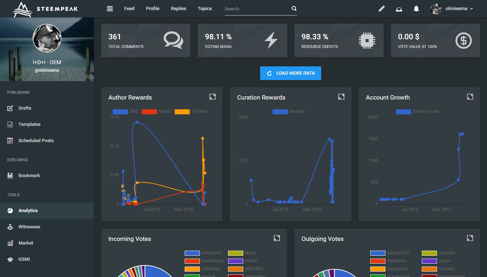This screenshot has width=487, height=277.
Task: Expand the Author Rewards chart
Action: [212, 97]
